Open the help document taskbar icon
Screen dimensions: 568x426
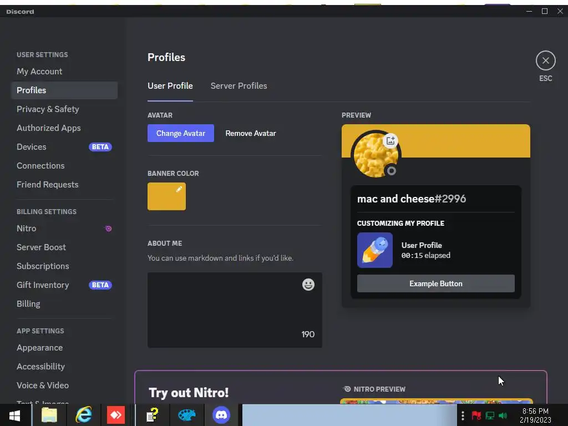(x=152, y=415)
